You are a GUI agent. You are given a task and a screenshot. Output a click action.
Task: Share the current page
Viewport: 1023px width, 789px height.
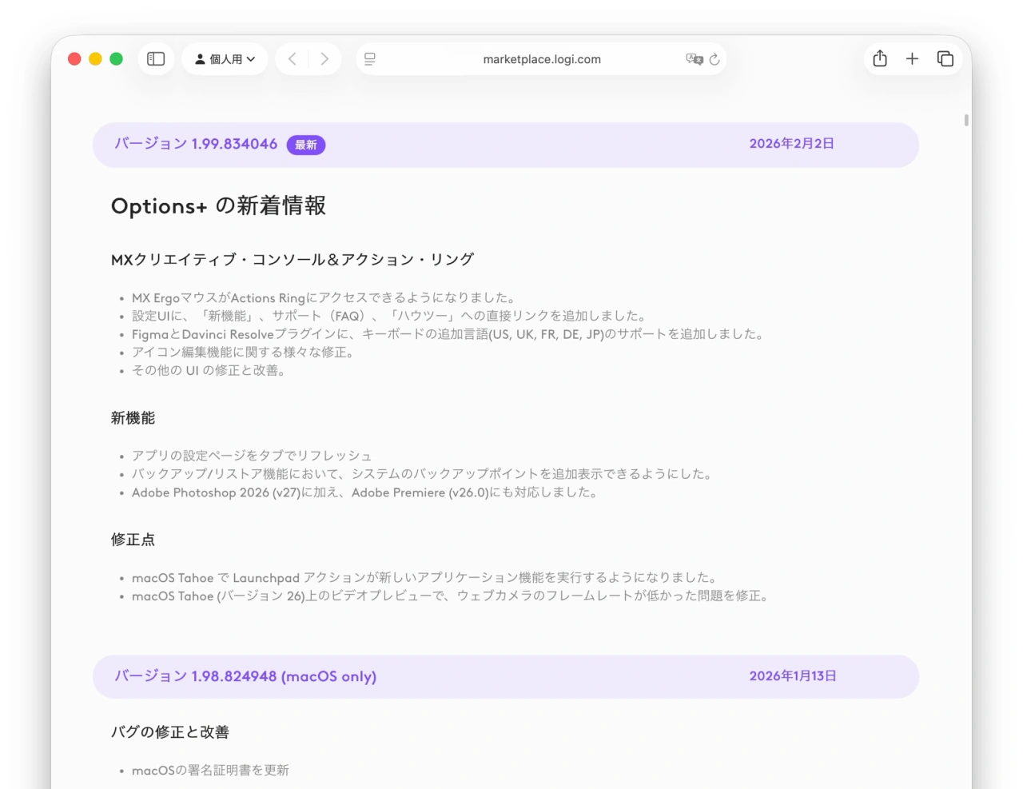pyautogui.click(x=880, y=58)
